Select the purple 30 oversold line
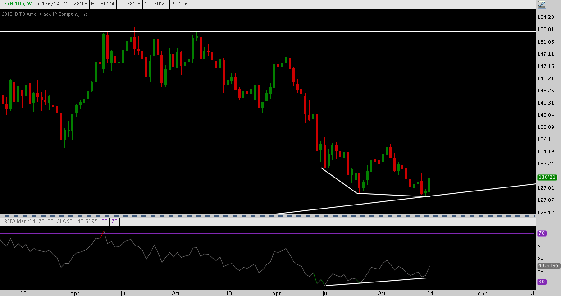 pos(268,282)
